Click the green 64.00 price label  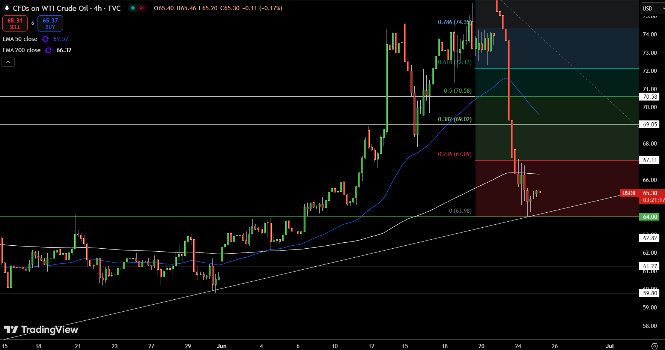[x=650, y=217]
